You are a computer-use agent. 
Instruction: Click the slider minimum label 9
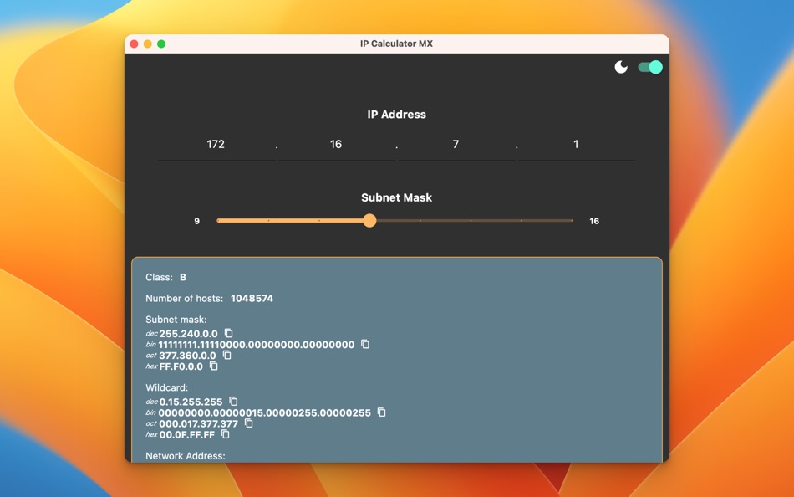197,221
